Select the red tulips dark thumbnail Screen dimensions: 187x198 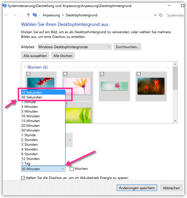151,86
